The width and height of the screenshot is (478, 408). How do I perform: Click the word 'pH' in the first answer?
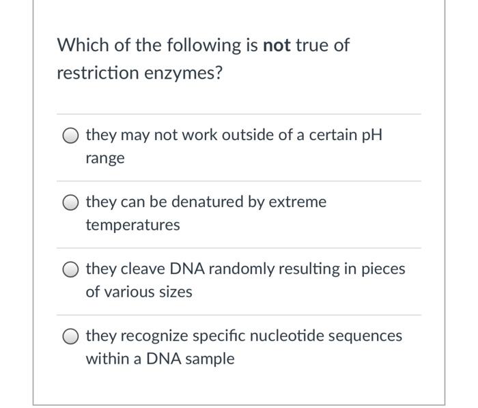(372, 135)
